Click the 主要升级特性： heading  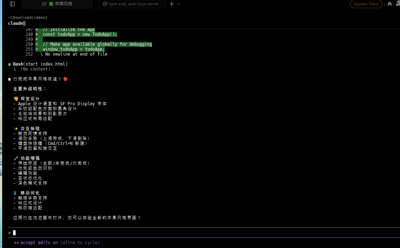(x=30, y=89)
